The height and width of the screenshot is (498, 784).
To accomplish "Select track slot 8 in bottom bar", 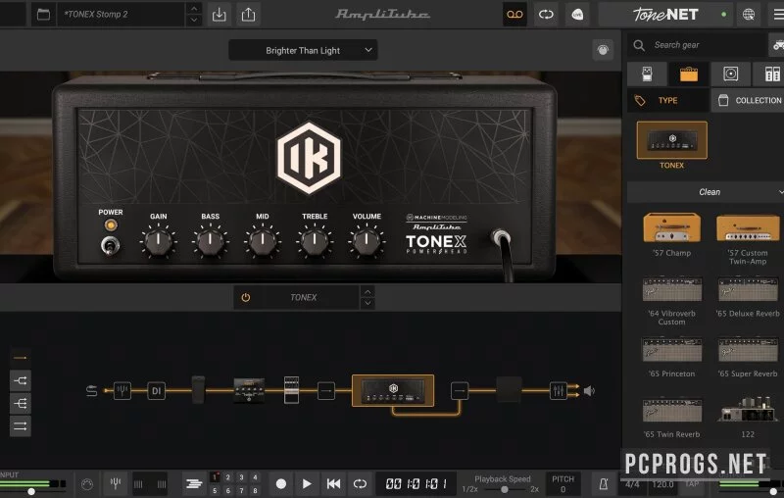I will pos(255,490).
